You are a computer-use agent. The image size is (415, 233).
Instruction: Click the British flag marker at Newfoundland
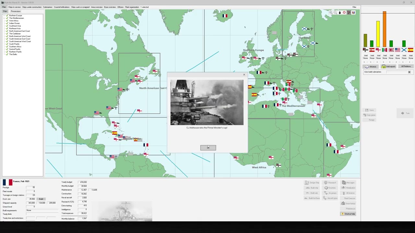(x=155, y=71)
